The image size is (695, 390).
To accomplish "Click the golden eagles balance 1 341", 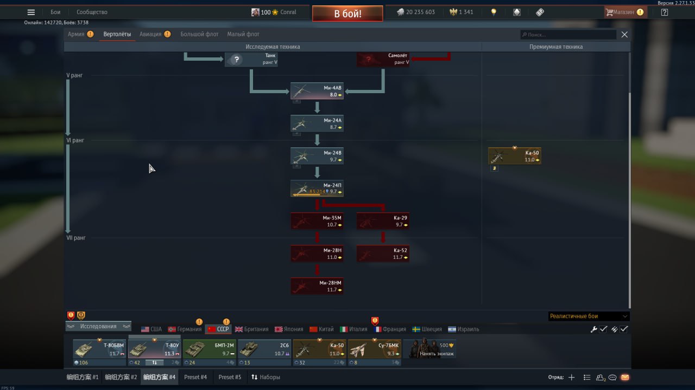I will click(461, 12).
